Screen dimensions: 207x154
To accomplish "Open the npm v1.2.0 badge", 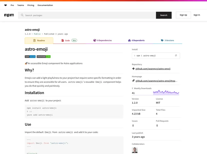I will 30,57.
